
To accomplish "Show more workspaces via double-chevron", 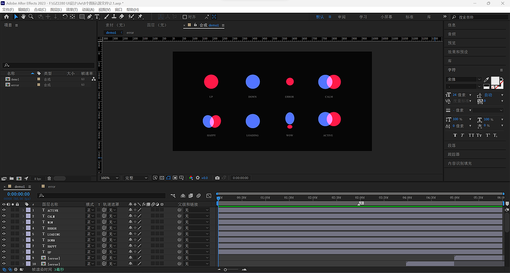I will 445,17.
